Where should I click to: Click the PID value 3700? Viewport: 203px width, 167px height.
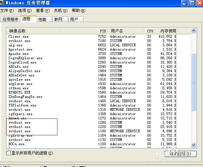pos(102,54)
